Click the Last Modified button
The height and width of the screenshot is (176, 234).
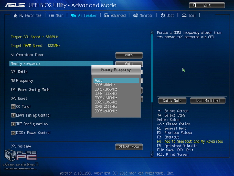click(208, 100)
